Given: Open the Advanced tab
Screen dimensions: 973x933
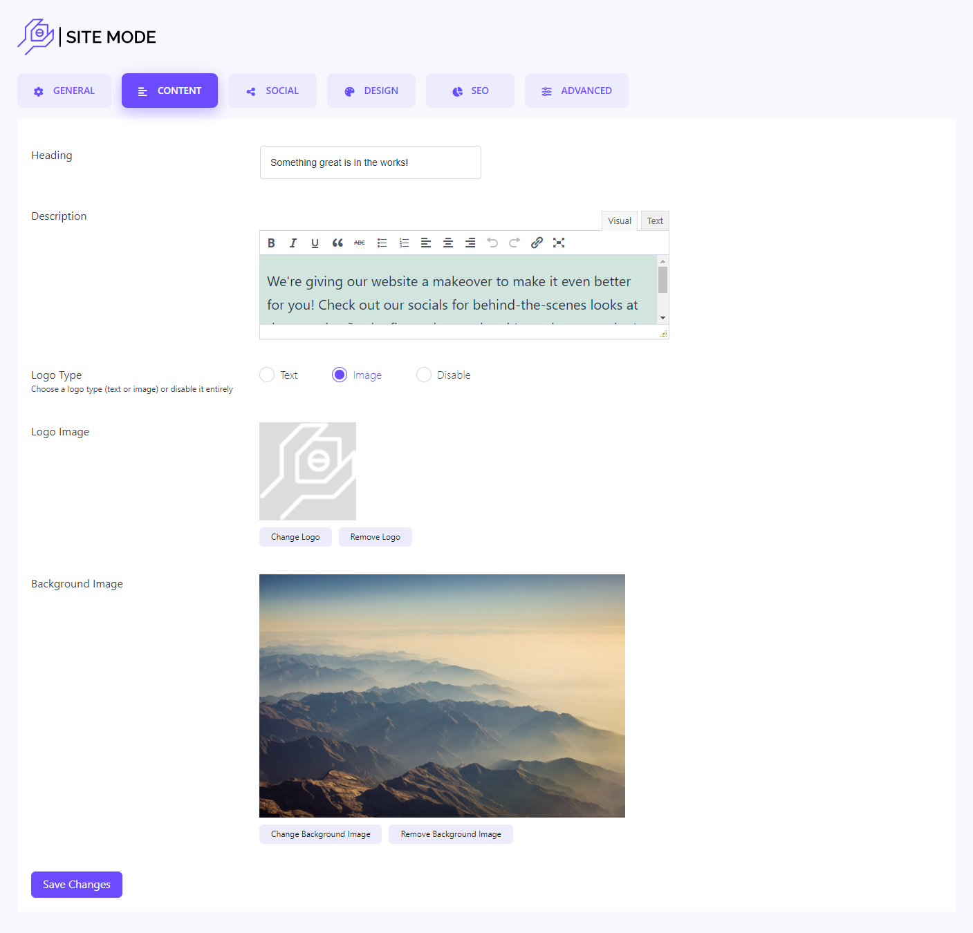Looking at the screenshot, I should (x=577, y=91).
